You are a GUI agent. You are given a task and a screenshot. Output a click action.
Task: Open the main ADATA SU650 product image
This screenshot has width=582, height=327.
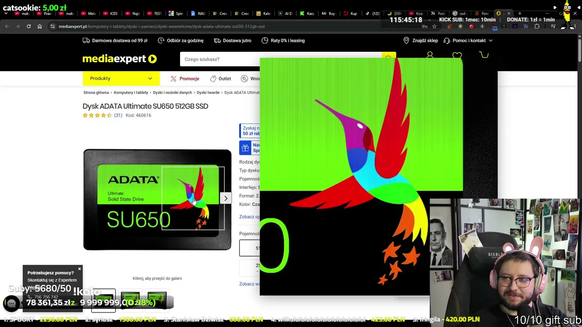[157, 200]
